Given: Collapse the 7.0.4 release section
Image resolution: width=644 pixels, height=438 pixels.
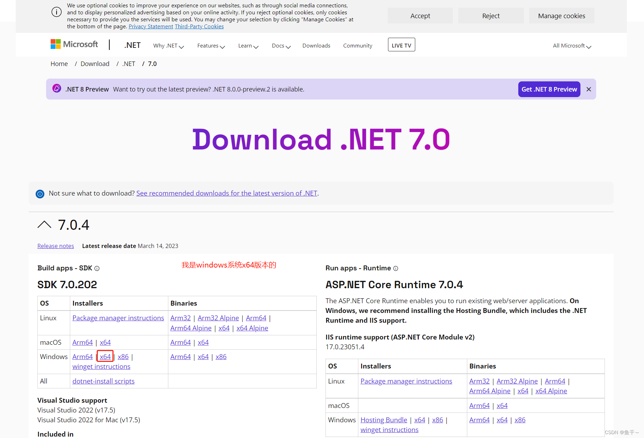Looking at the screenshot, I should click(x=44, y=225).
